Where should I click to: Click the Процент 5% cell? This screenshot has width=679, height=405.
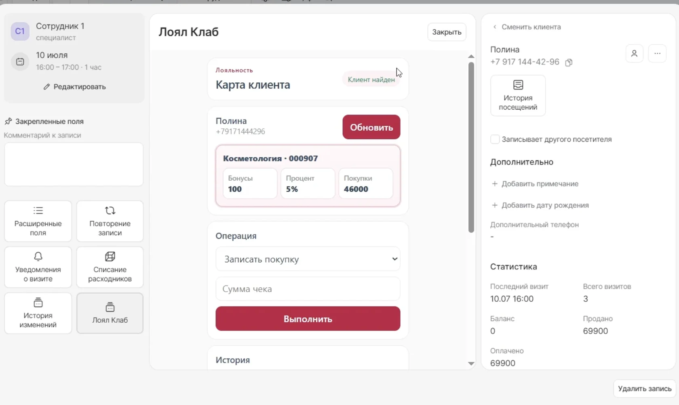coord(308,184)
